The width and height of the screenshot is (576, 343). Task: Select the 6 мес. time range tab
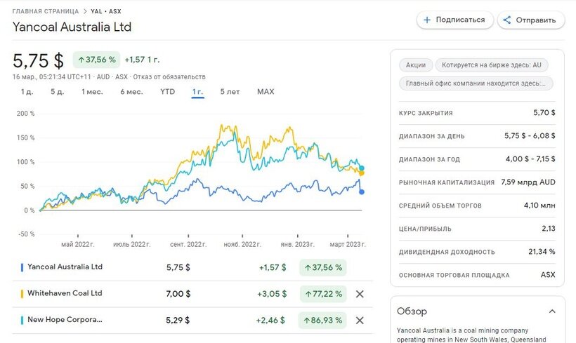tap(131, 92)
